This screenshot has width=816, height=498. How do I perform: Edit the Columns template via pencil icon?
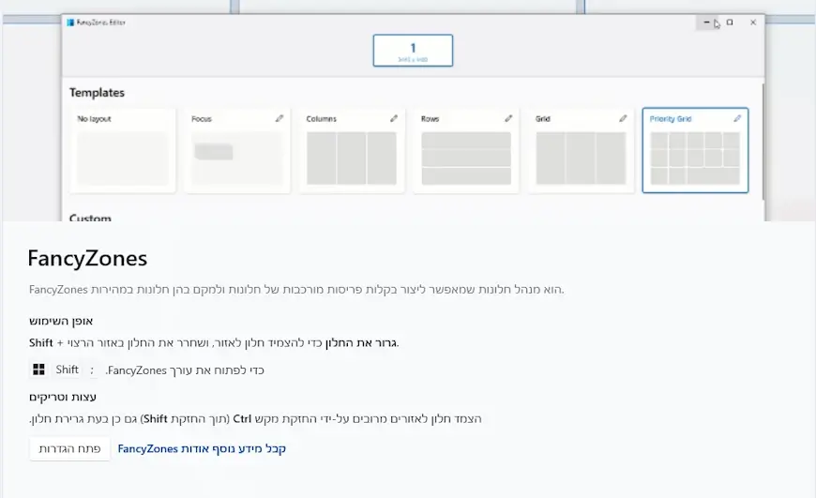point(394,119)
